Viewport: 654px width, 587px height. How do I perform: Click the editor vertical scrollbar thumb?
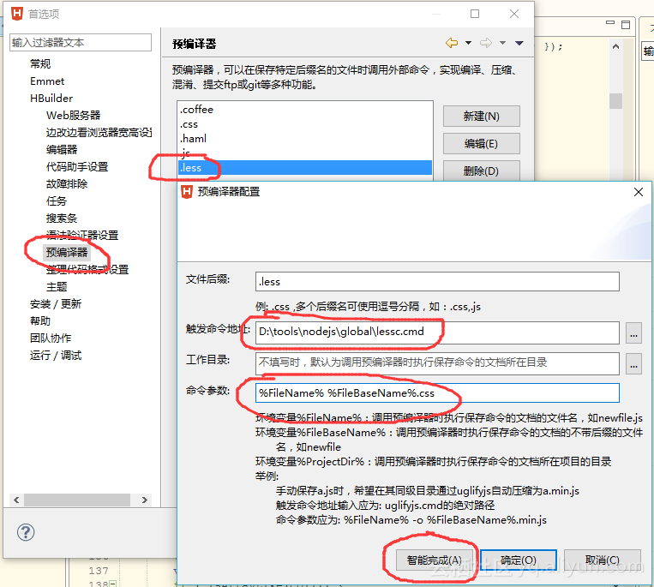tap(615, 101)
